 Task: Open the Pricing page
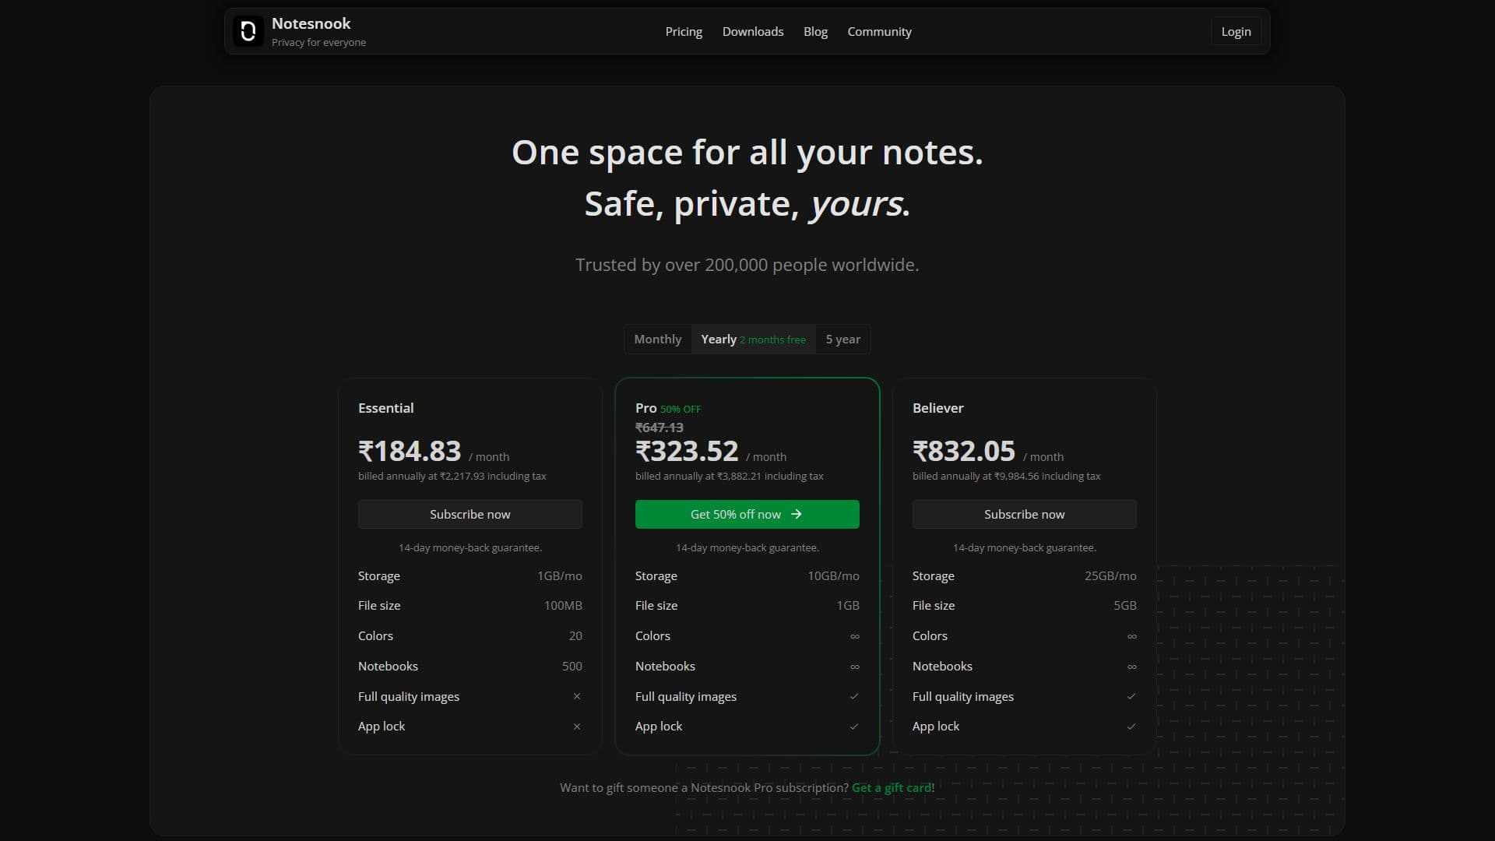pos(684,31)
